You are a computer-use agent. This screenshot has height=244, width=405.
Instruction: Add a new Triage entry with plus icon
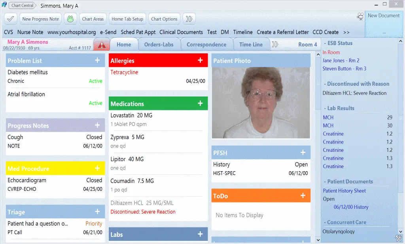click(98, 211)
